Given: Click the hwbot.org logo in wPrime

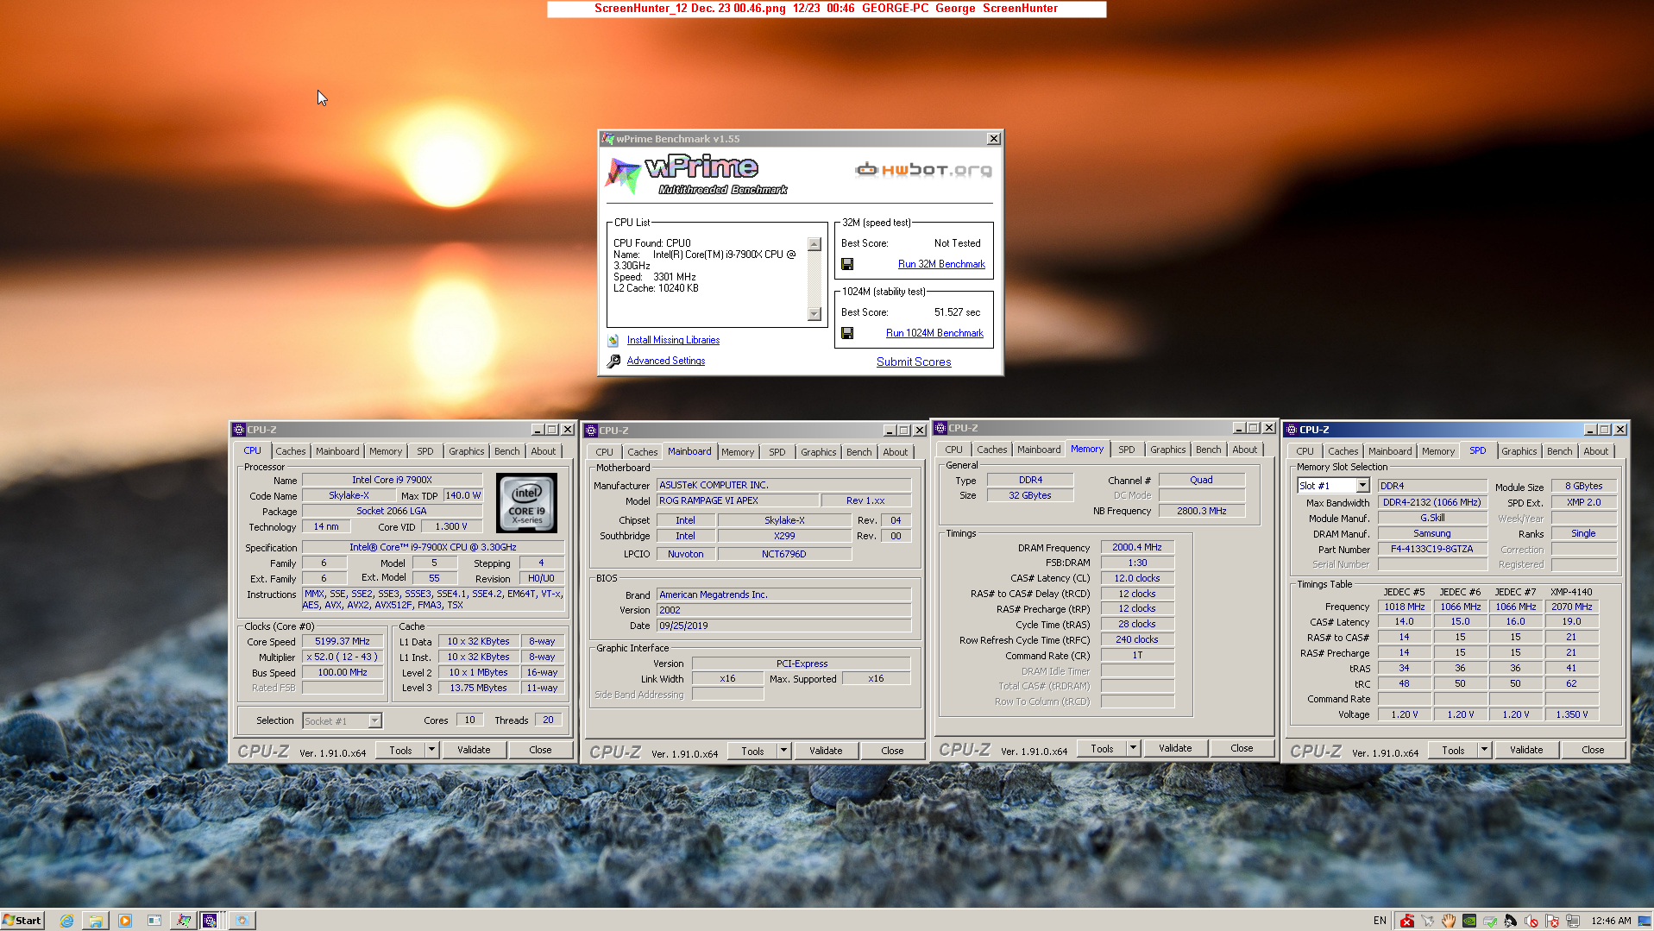Looking at the screenshot, I should point(923,170).
